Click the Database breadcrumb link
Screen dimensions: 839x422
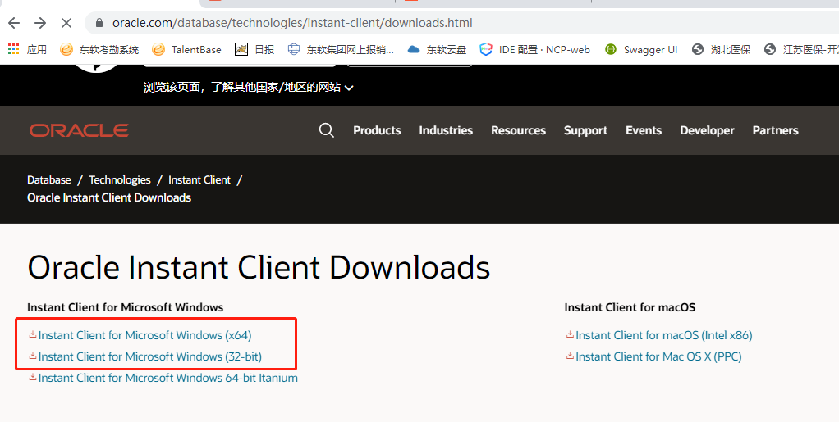(48, 180)
